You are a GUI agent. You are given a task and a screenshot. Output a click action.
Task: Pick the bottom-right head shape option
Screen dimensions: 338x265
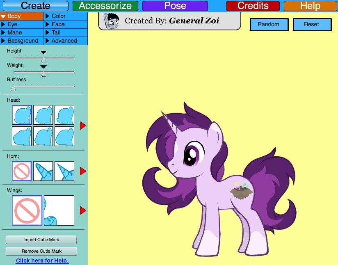click(64, 136)
